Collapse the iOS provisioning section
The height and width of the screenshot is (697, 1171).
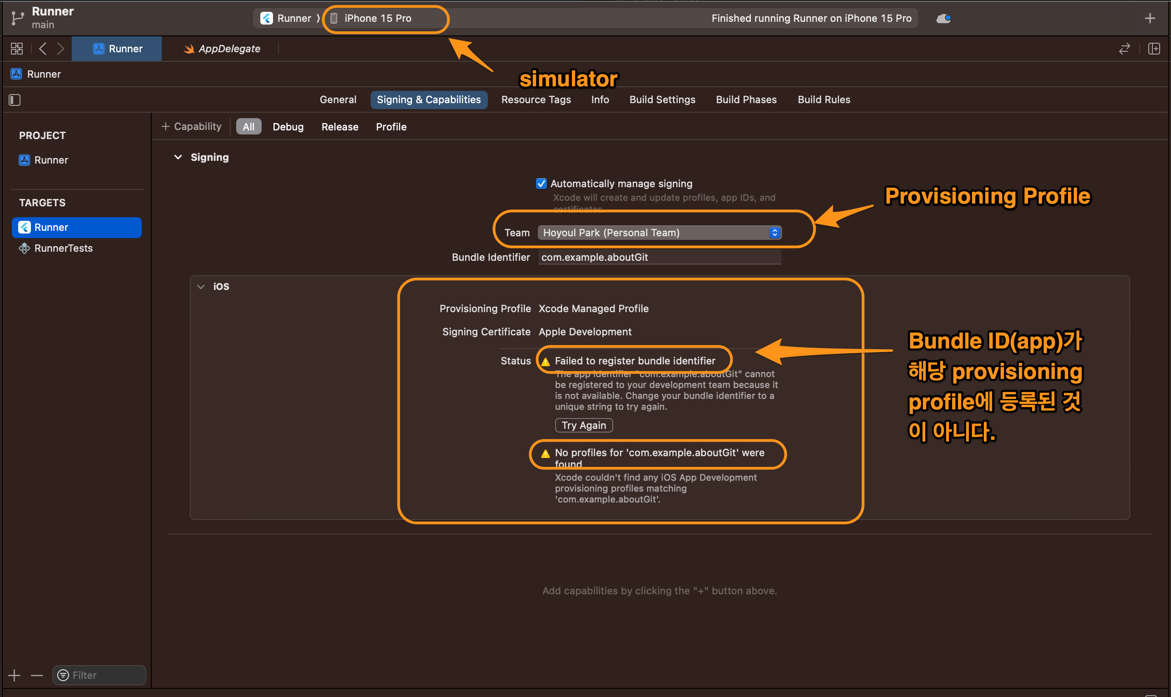200,286
